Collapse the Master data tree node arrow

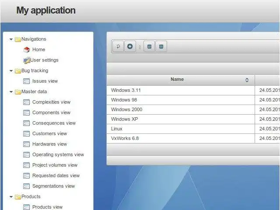click(11, 92)
